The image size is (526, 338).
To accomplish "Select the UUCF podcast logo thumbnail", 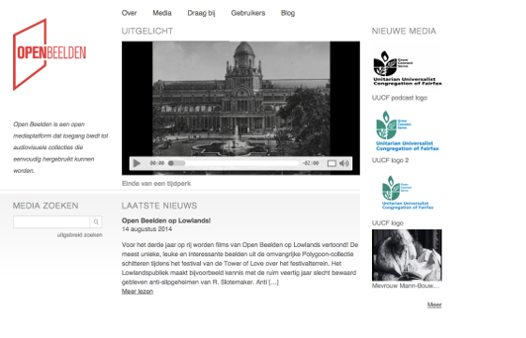I will [x=407, y=68].
